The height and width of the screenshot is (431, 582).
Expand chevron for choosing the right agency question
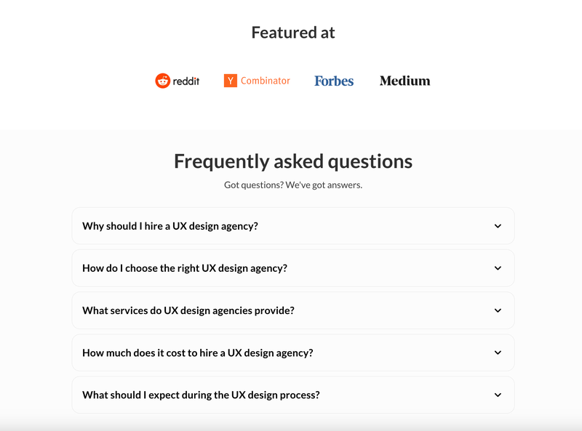click(x=498, y=268)
